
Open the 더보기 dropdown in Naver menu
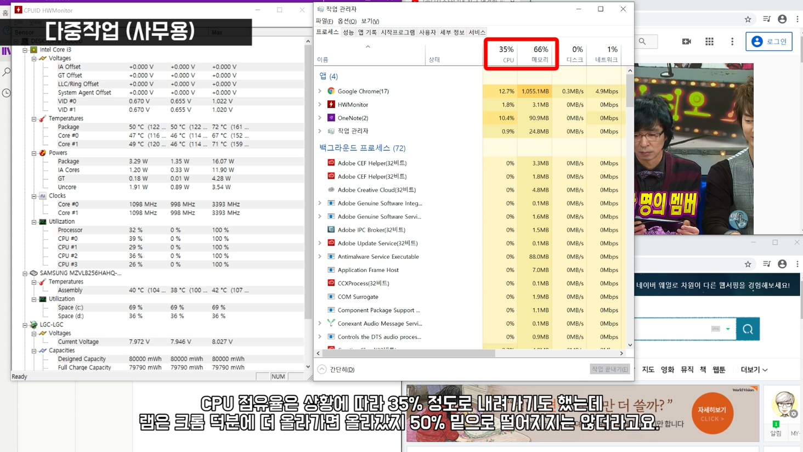click(x=754, y=370)
